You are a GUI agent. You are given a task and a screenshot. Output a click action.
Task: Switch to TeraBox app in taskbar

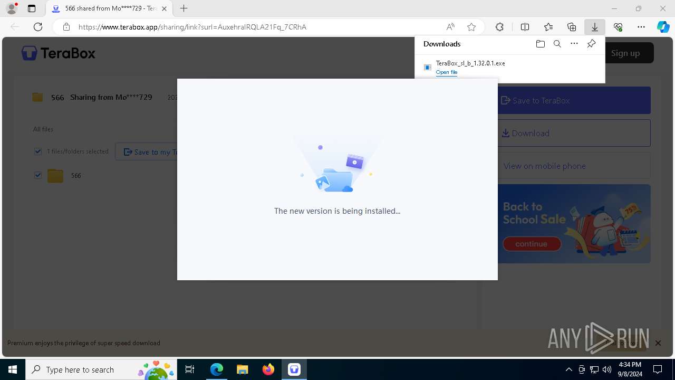coord(294,369)
